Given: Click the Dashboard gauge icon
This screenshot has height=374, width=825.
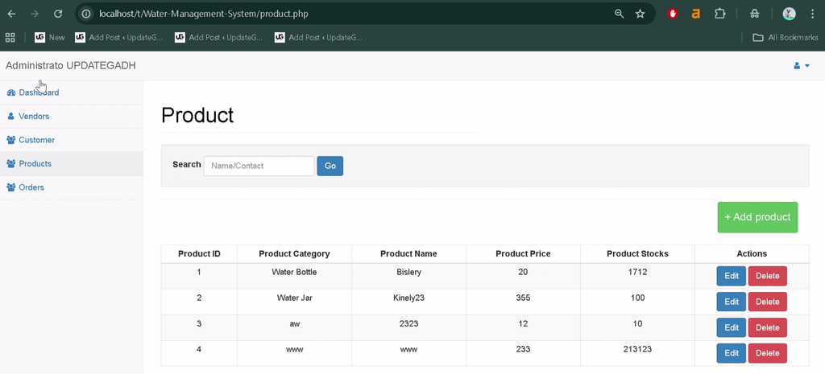Looking at the screenshot, I should click(x=11, y=92).
